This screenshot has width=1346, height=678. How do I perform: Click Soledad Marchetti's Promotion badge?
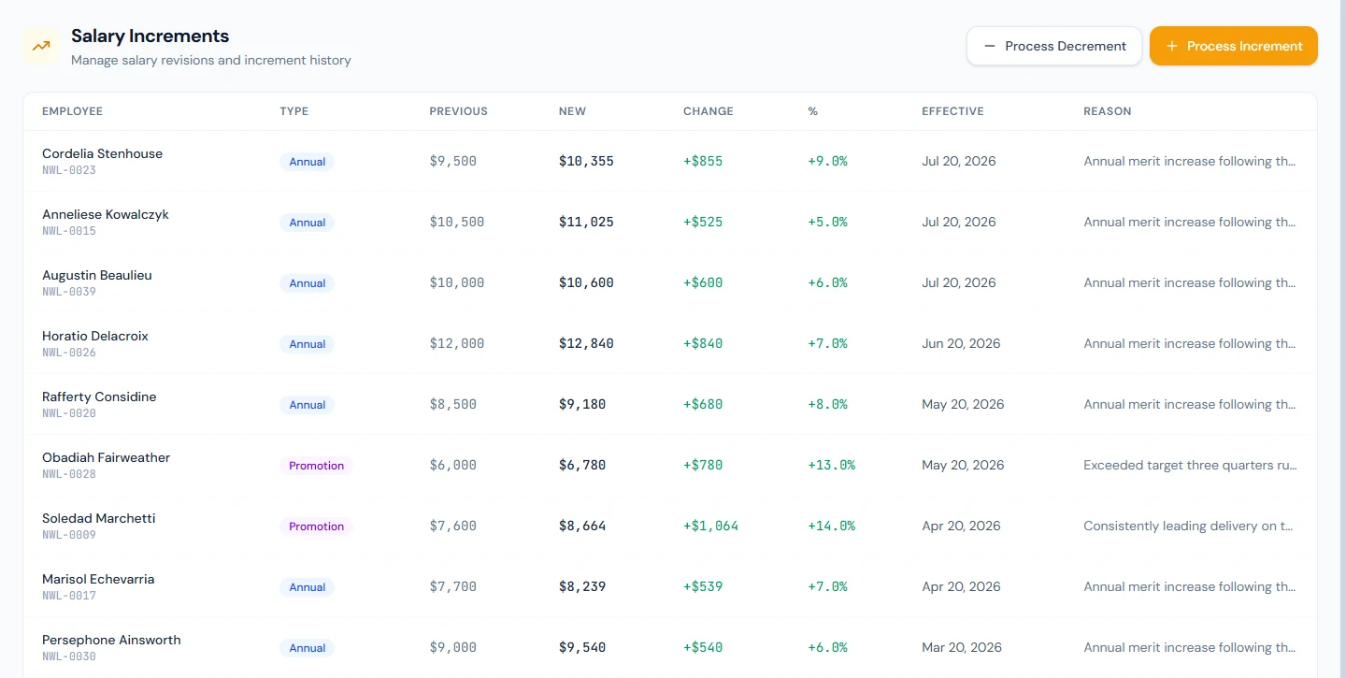click(x=316, y=527)
